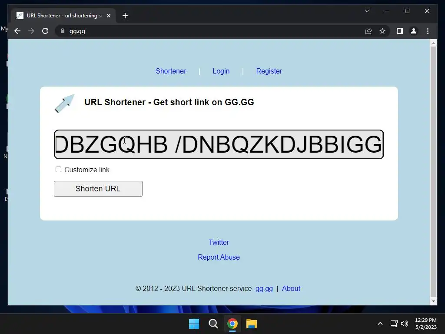This screenshot has width=445, height=334.
Task: Open File Explorer from taskbar
Action: (x=252, y=324)
